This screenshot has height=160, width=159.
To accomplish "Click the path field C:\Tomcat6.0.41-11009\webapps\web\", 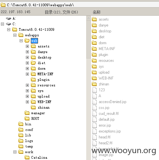I will [x=40, y=5].
